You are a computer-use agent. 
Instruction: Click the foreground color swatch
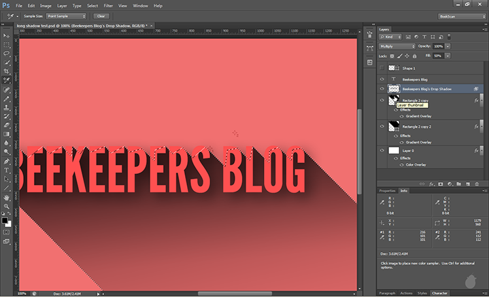pyautogui.click(x=5, y=220)
